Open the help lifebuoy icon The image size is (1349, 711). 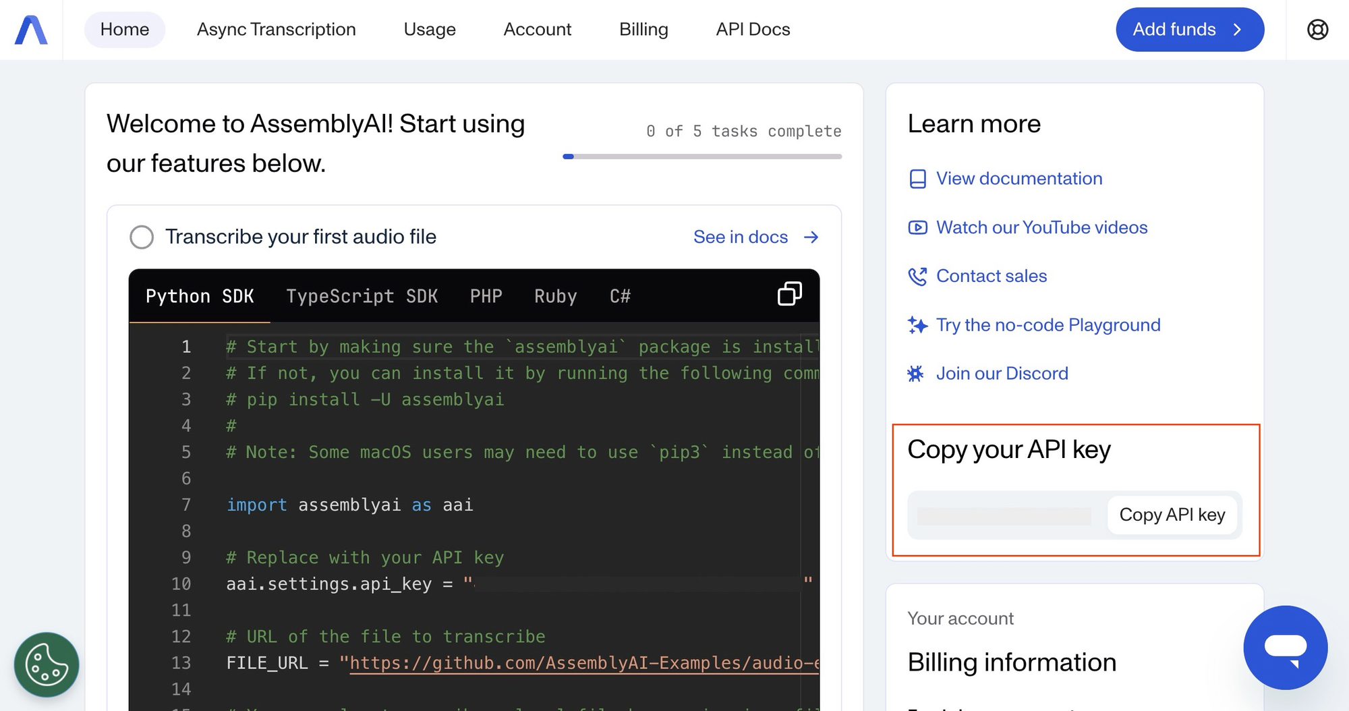click(1317, 30)
